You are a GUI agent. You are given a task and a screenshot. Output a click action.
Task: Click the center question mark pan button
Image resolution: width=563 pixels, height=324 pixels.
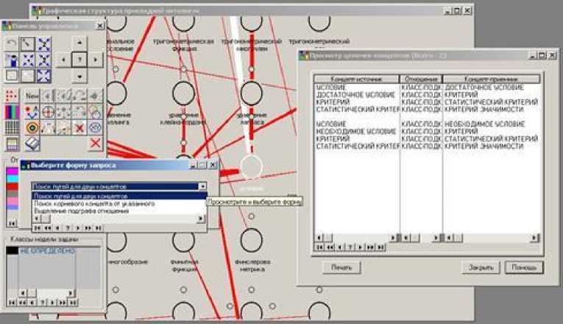tap(79, 60)
